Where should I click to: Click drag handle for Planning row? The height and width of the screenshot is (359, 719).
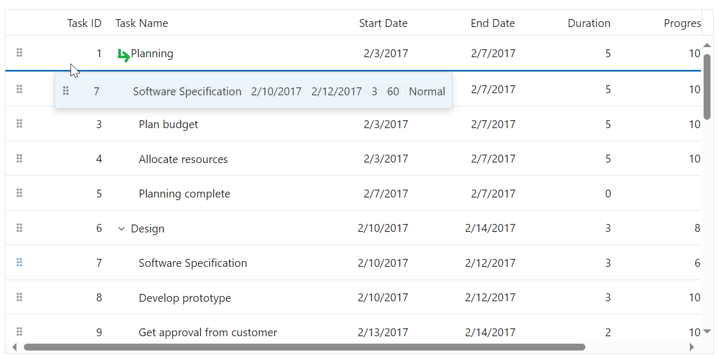point(20,52)
